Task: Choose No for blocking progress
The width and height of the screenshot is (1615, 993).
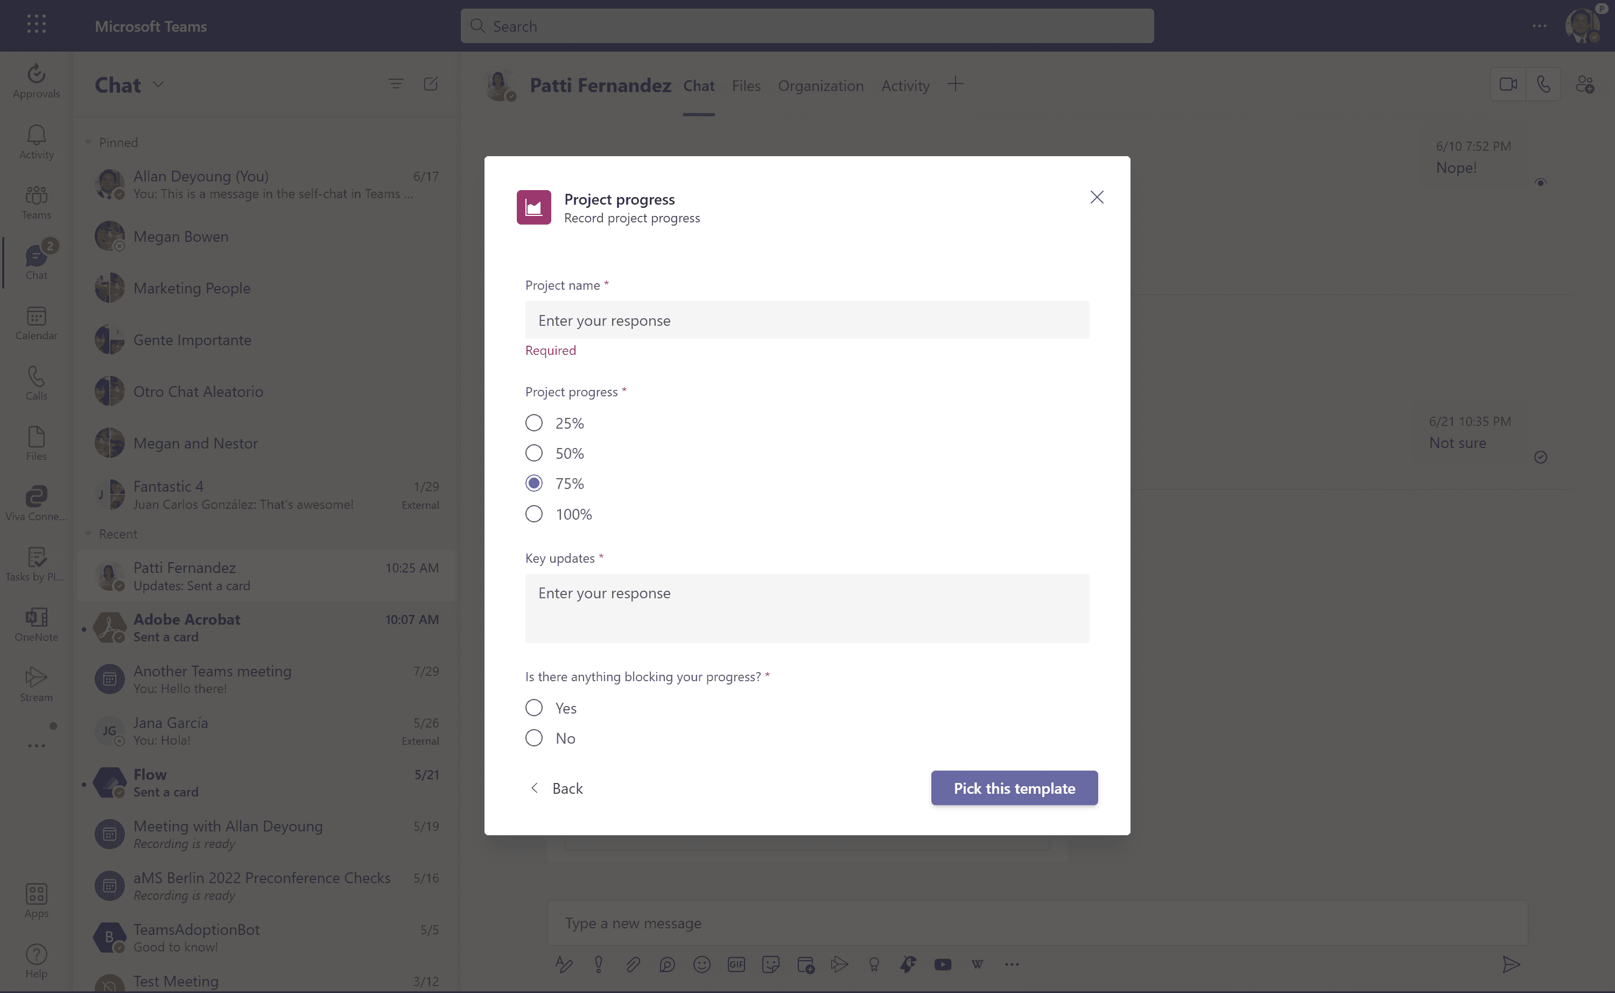Action: tap(533, 738)
